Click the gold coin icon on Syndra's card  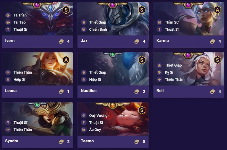[61, 142]
